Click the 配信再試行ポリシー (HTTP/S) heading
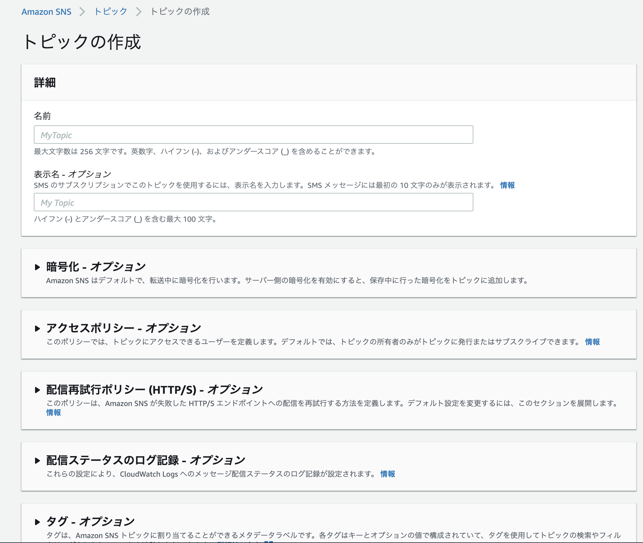Screen dimensions: 643x543 [x=154, y=390]
